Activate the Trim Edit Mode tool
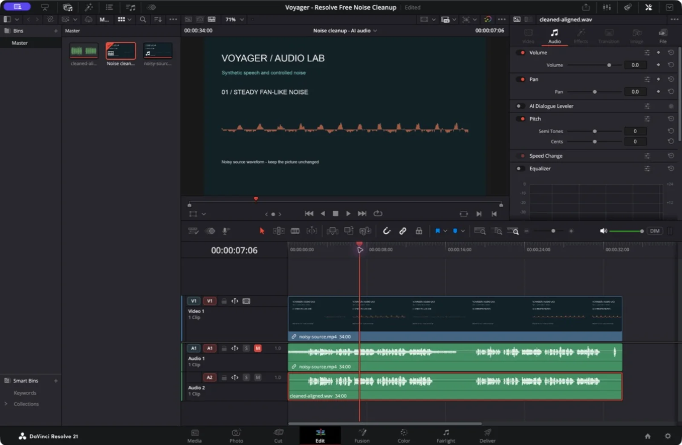 (278, 231)
